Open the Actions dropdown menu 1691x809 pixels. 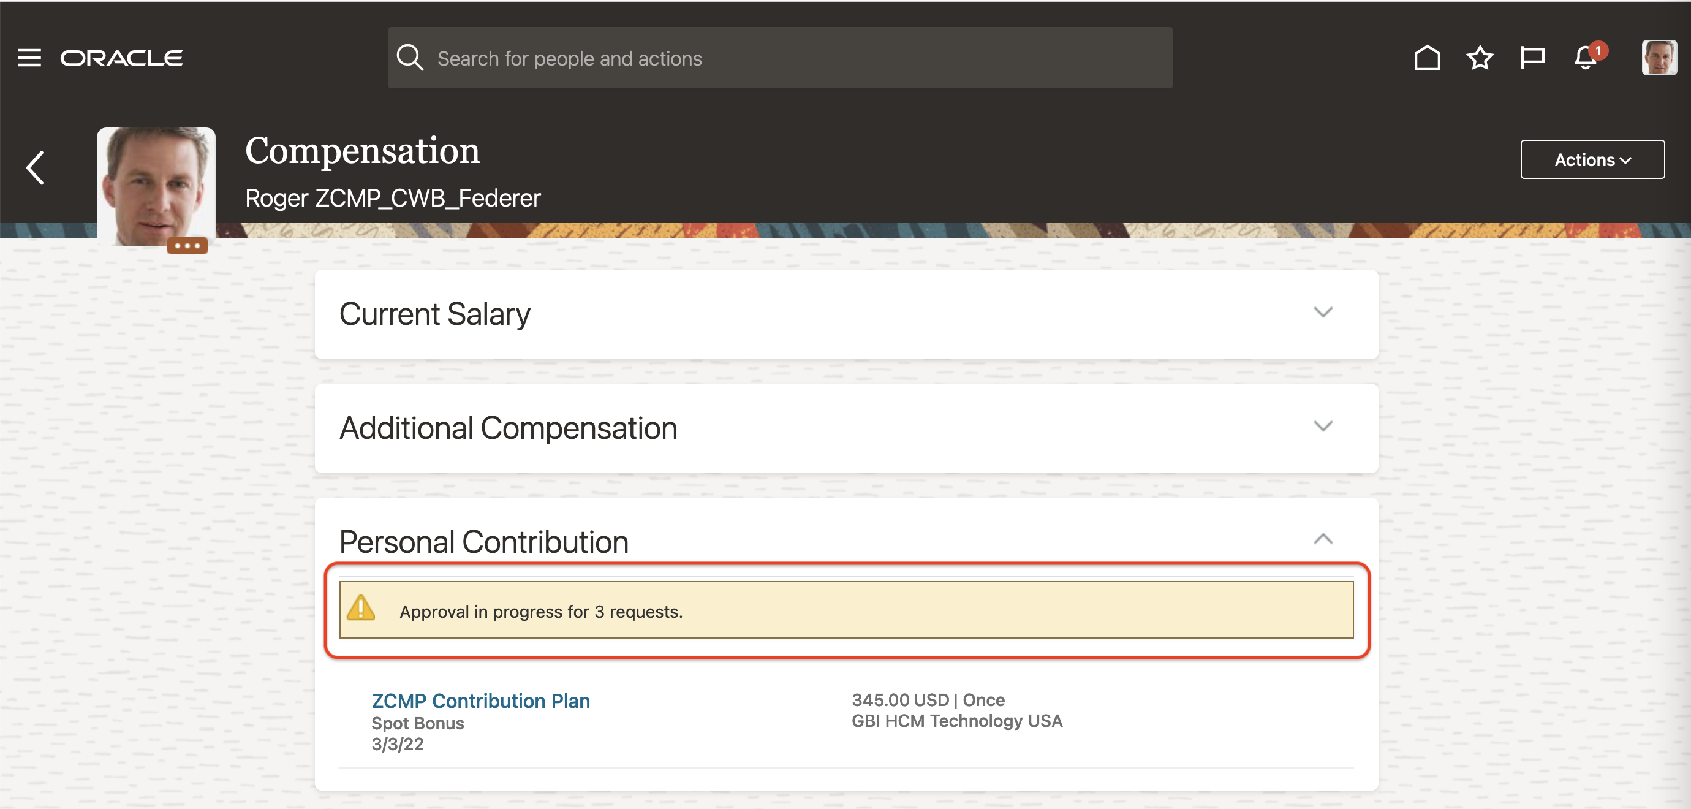tap(1592, 159)
